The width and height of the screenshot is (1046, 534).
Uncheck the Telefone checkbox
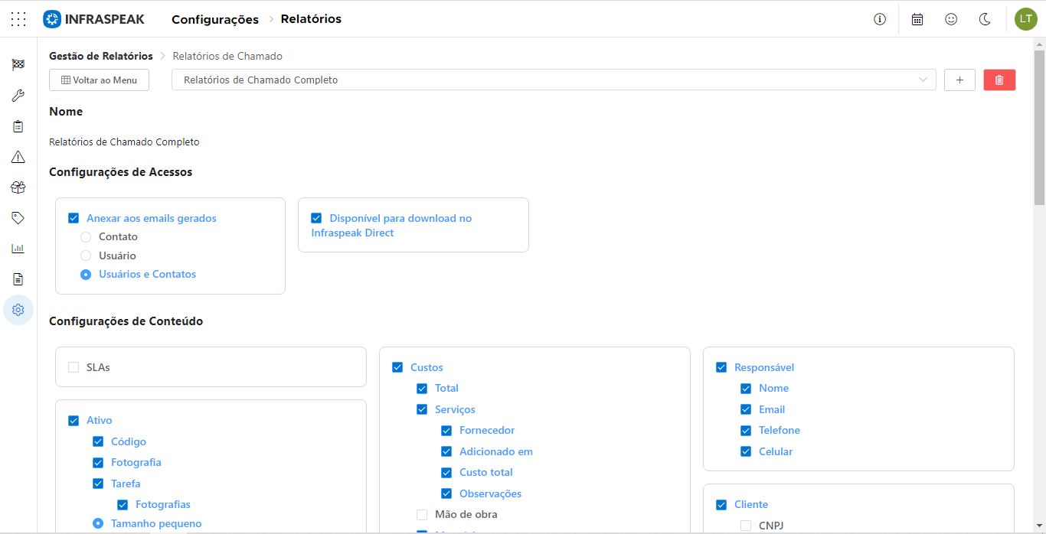[x=746, y=431]
